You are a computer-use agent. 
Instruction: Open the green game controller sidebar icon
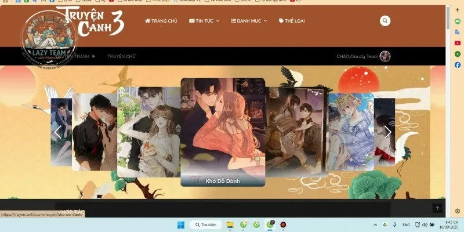pos(458,21)
